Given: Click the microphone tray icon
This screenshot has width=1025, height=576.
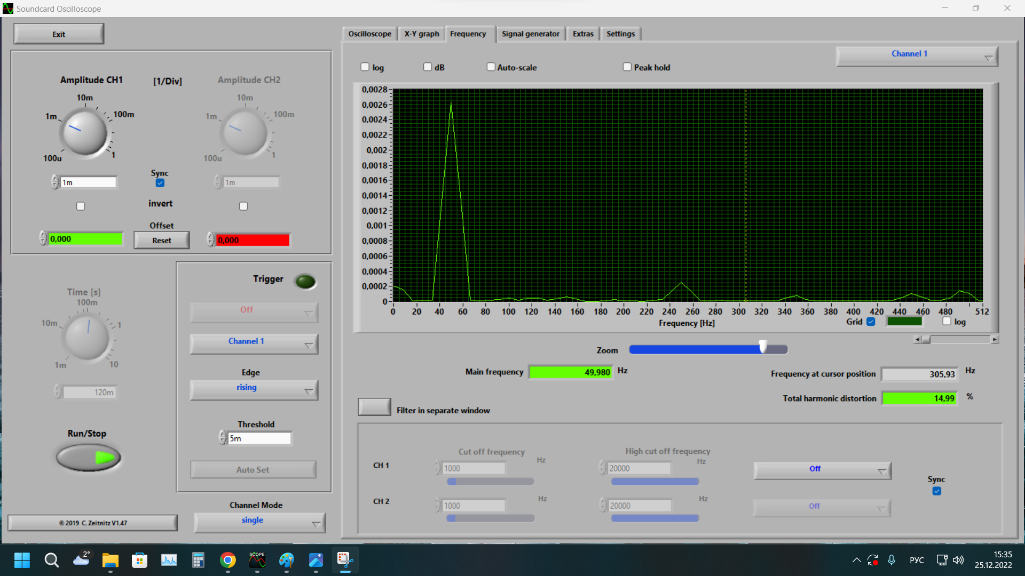Looking at the screenshot, I should coord(892,560).
